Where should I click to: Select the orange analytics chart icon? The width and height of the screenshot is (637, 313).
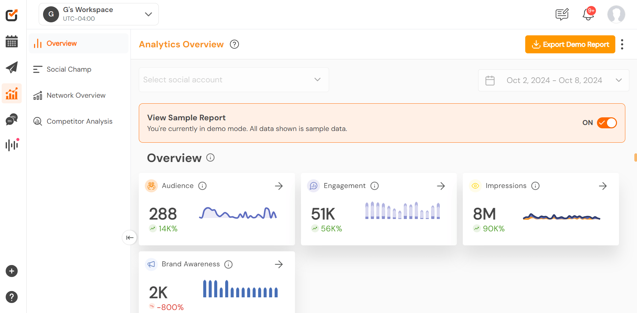(12, 93)
